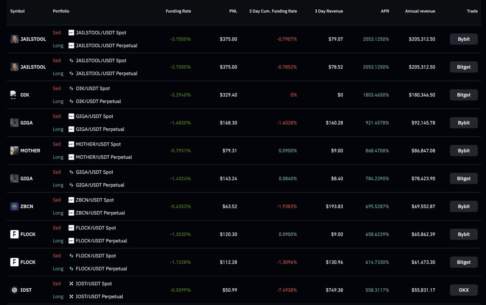Viewport: 486px width, 305px height.
Task: Click the GIGA token avatar in the Bybit row
Action: pos(14,123)
